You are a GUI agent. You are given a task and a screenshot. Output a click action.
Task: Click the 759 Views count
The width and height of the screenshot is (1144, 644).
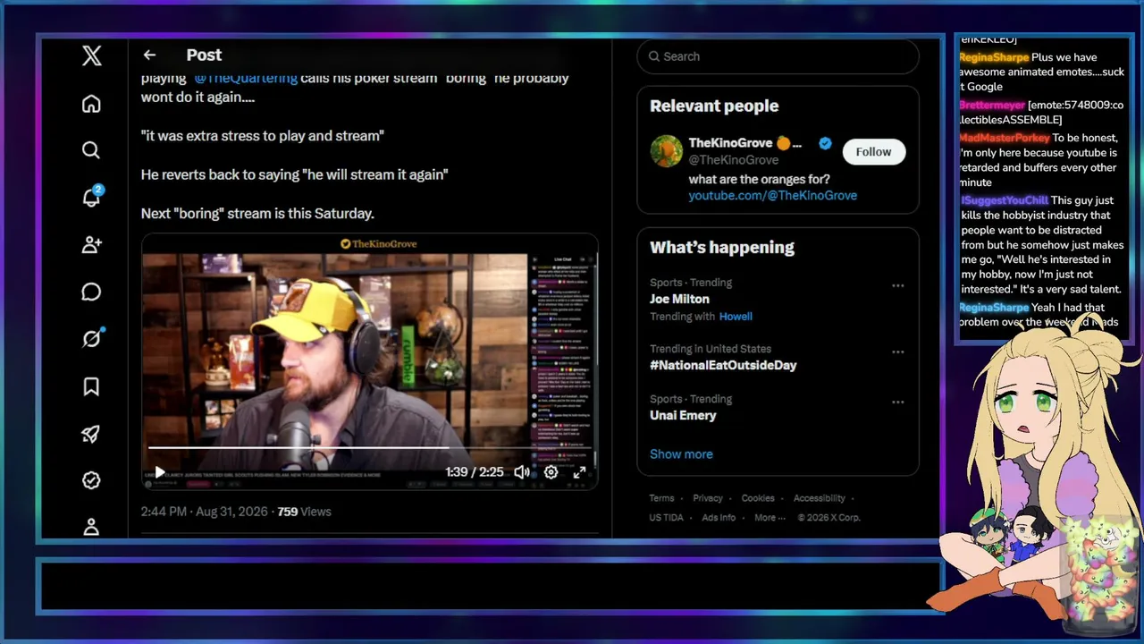304,512
